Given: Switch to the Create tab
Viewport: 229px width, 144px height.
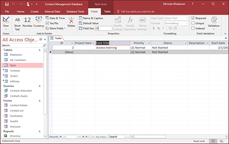Looking at the screenshot, I should pos(35,12).
